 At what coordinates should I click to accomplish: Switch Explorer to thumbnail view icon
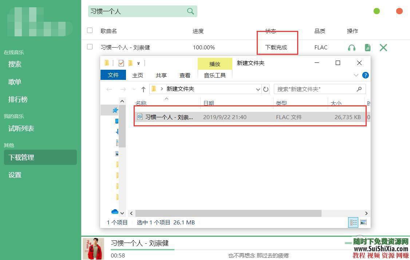point(363,222)
